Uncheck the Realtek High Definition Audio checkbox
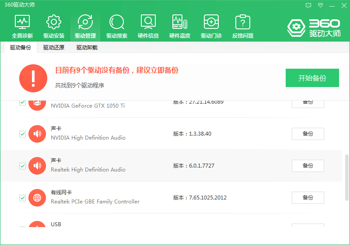 click(x=23, y=166)
